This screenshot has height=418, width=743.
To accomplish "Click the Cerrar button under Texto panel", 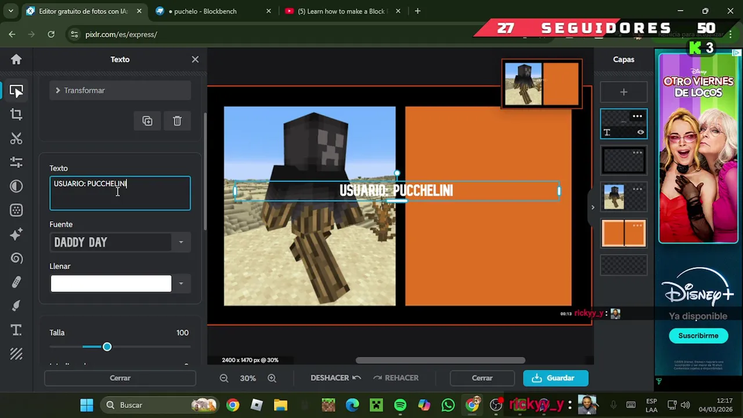I will [x=120, y=378].
